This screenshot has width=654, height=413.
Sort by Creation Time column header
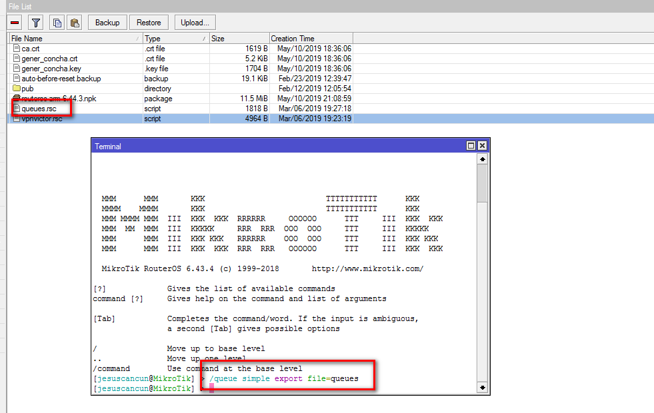[x=311, y=39]
